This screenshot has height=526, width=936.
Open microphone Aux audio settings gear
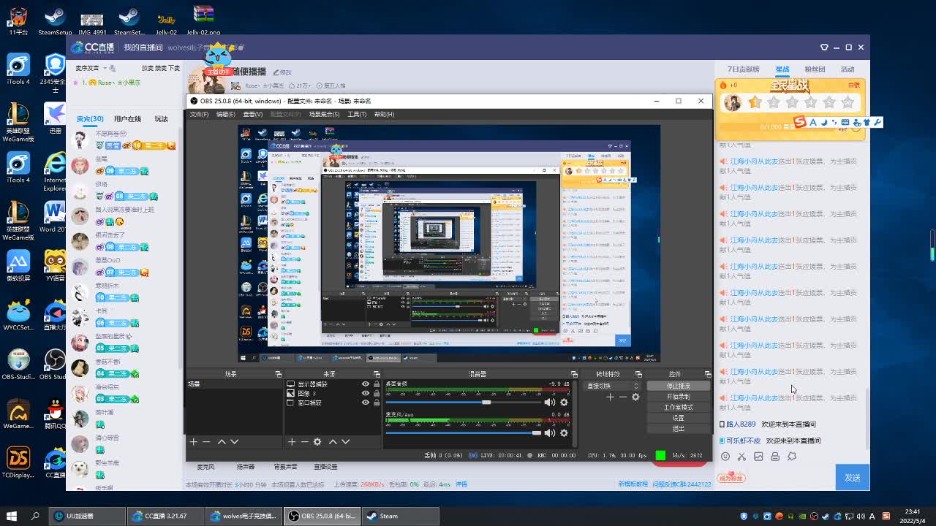[x=564, y=433]
